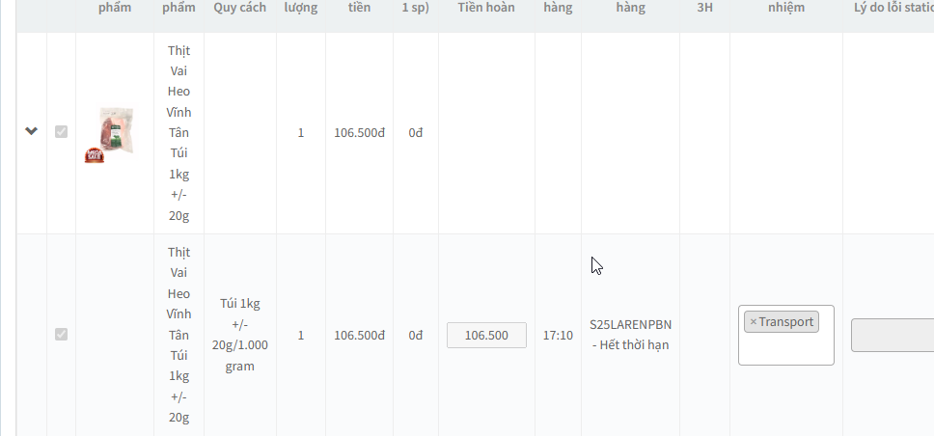Remove the Transport tag via its x
This screenshot has height=436, width=934.
coord(753,322)
